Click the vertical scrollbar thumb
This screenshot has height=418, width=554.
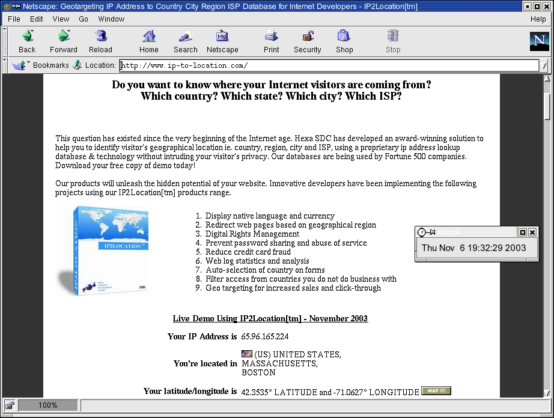pos(547,106)
